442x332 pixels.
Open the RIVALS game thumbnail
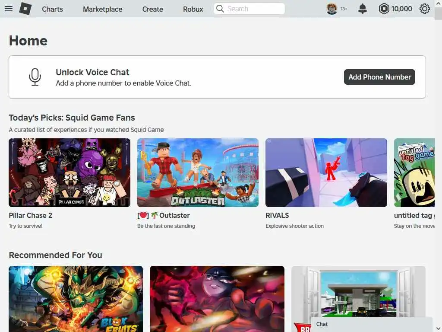click(x=326, y=172)
